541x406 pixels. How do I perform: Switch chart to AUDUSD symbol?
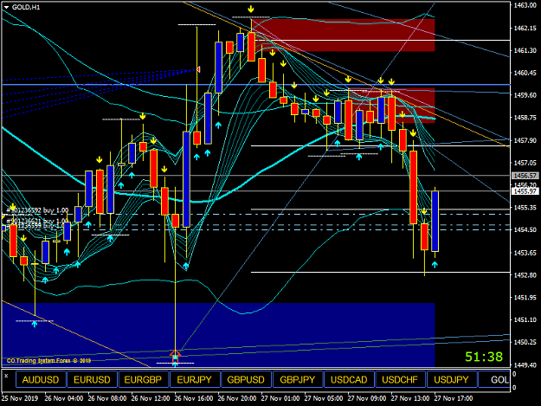(x=41, y=380)
